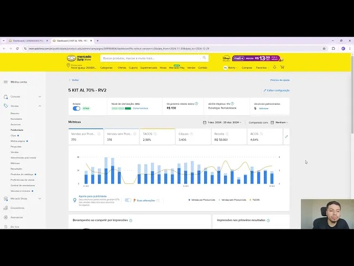Click info icon on Cliques card
The image size is (354, 266).
191,134
